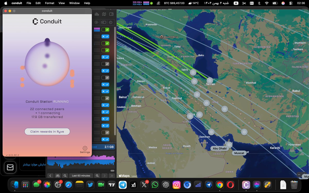Jump to latest with double chevron

(x=111, y=176)
